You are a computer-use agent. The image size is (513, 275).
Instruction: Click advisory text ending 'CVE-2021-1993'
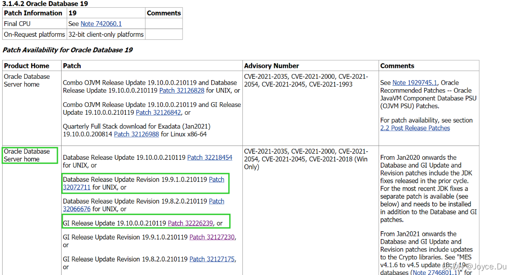pos(306,81)
